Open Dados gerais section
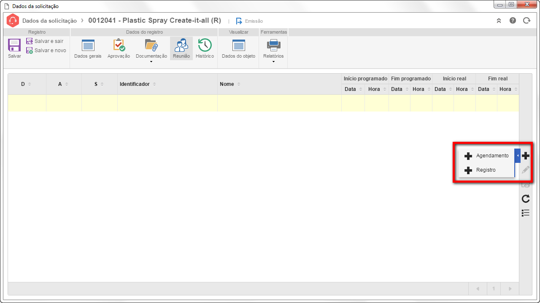This screenshot has height=303, width=540. click(x=88, y=49)
